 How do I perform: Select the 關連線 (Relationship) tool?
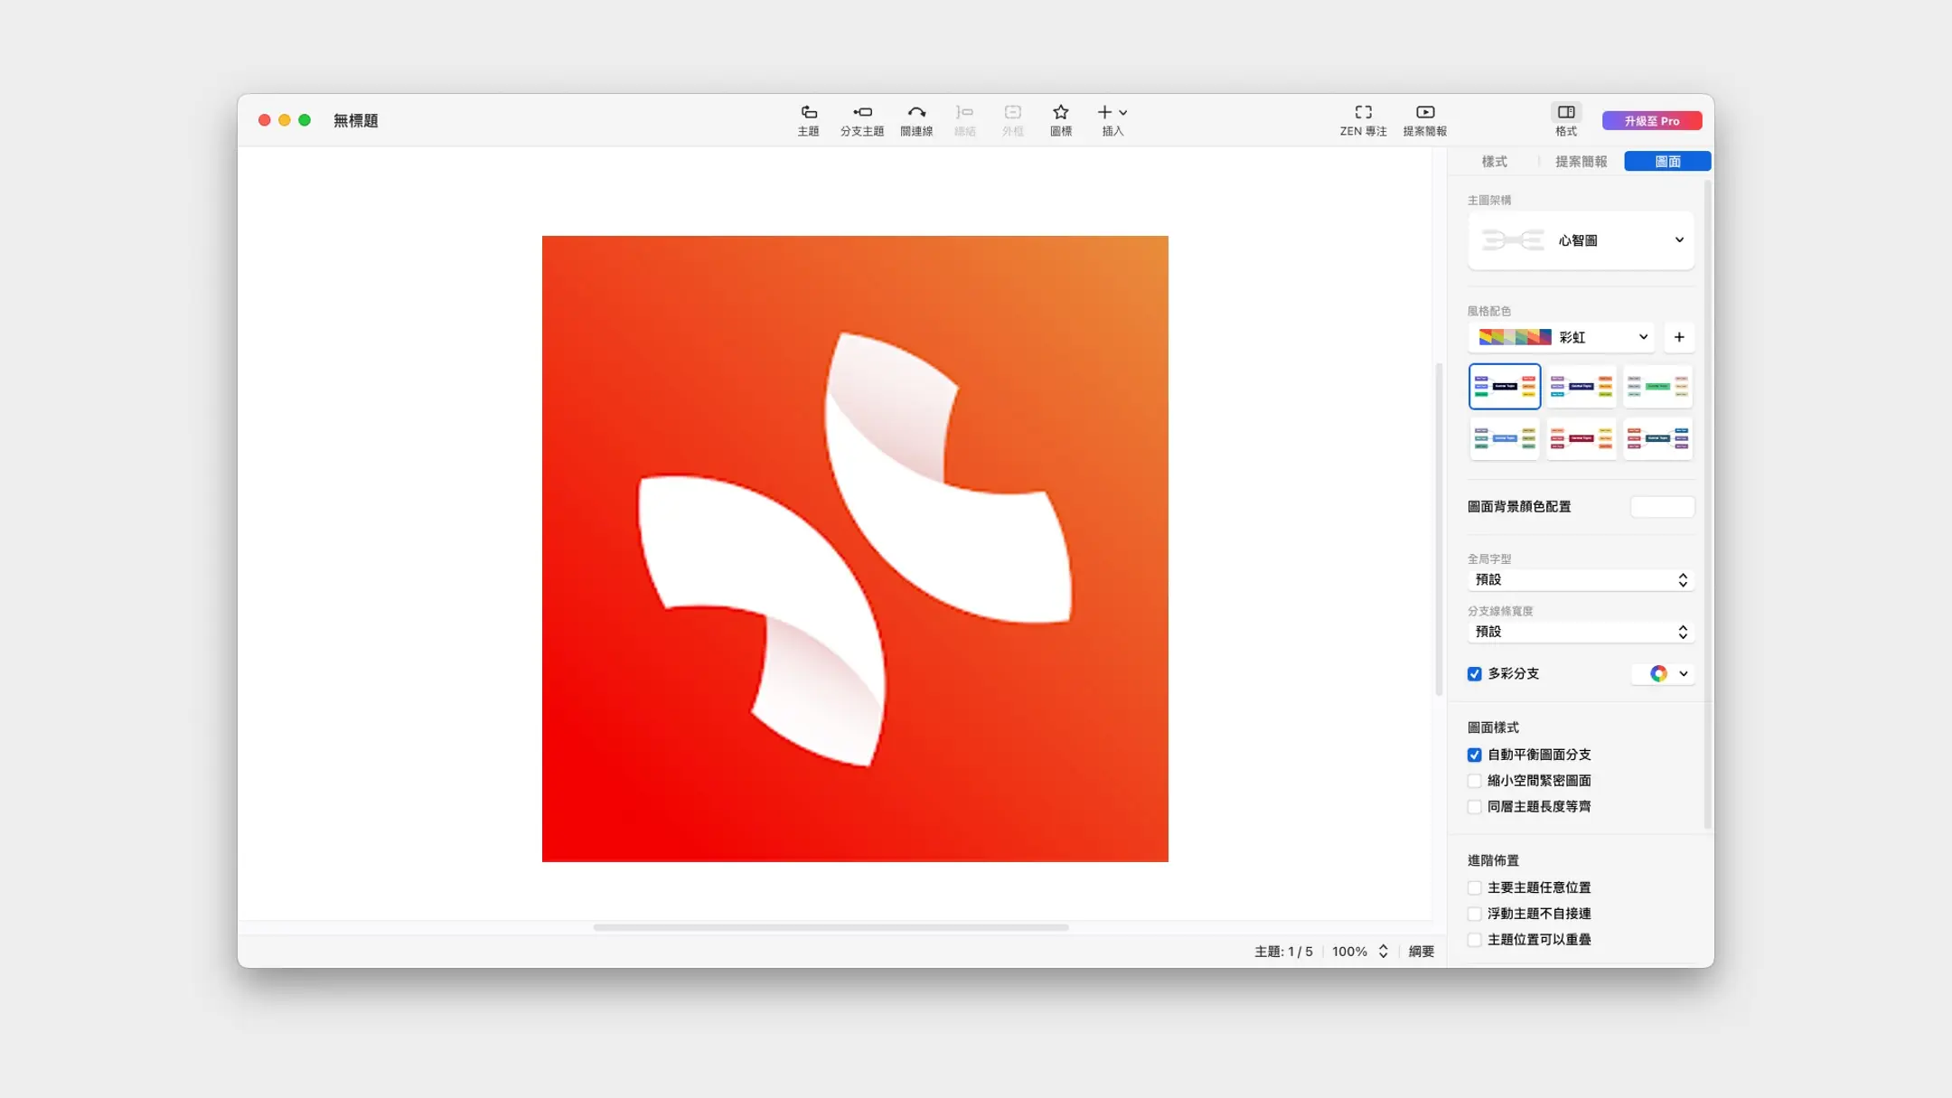(x=916, y=120)
